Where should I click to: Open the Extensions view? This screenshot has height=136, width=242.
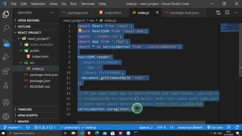[x=6, y=71]
